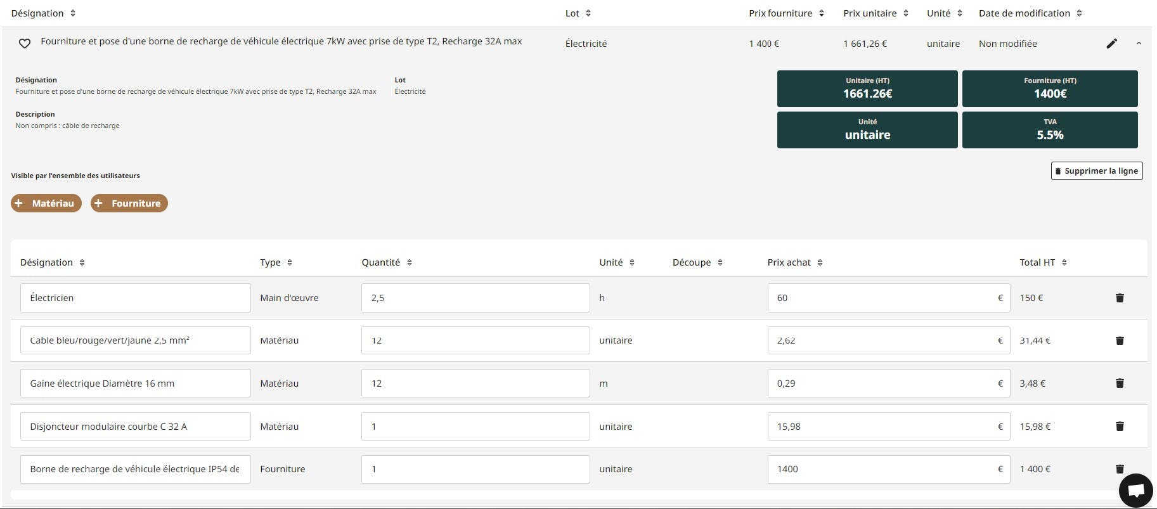Sort components by Total HT header
Screen dimensions: 1157x509
point(1042,262)
